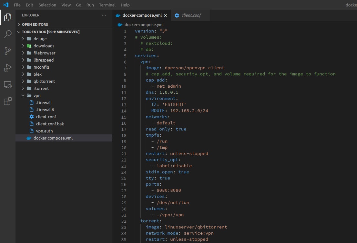Image resolution: width=357 pixels, height=243 pixels.
Task: Click the rtorrent folder icon
Action: (x=29, y=88)
